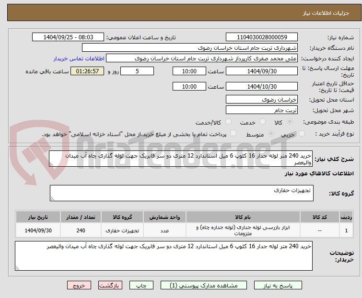Click the بازگشت back button
362x298 pixels.
pyautogui.click(x=110, y=286)
